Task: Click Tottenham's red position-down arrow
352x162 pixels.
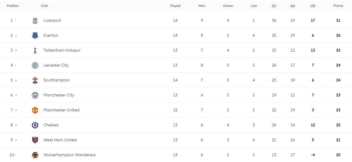Action: [16, 51]
